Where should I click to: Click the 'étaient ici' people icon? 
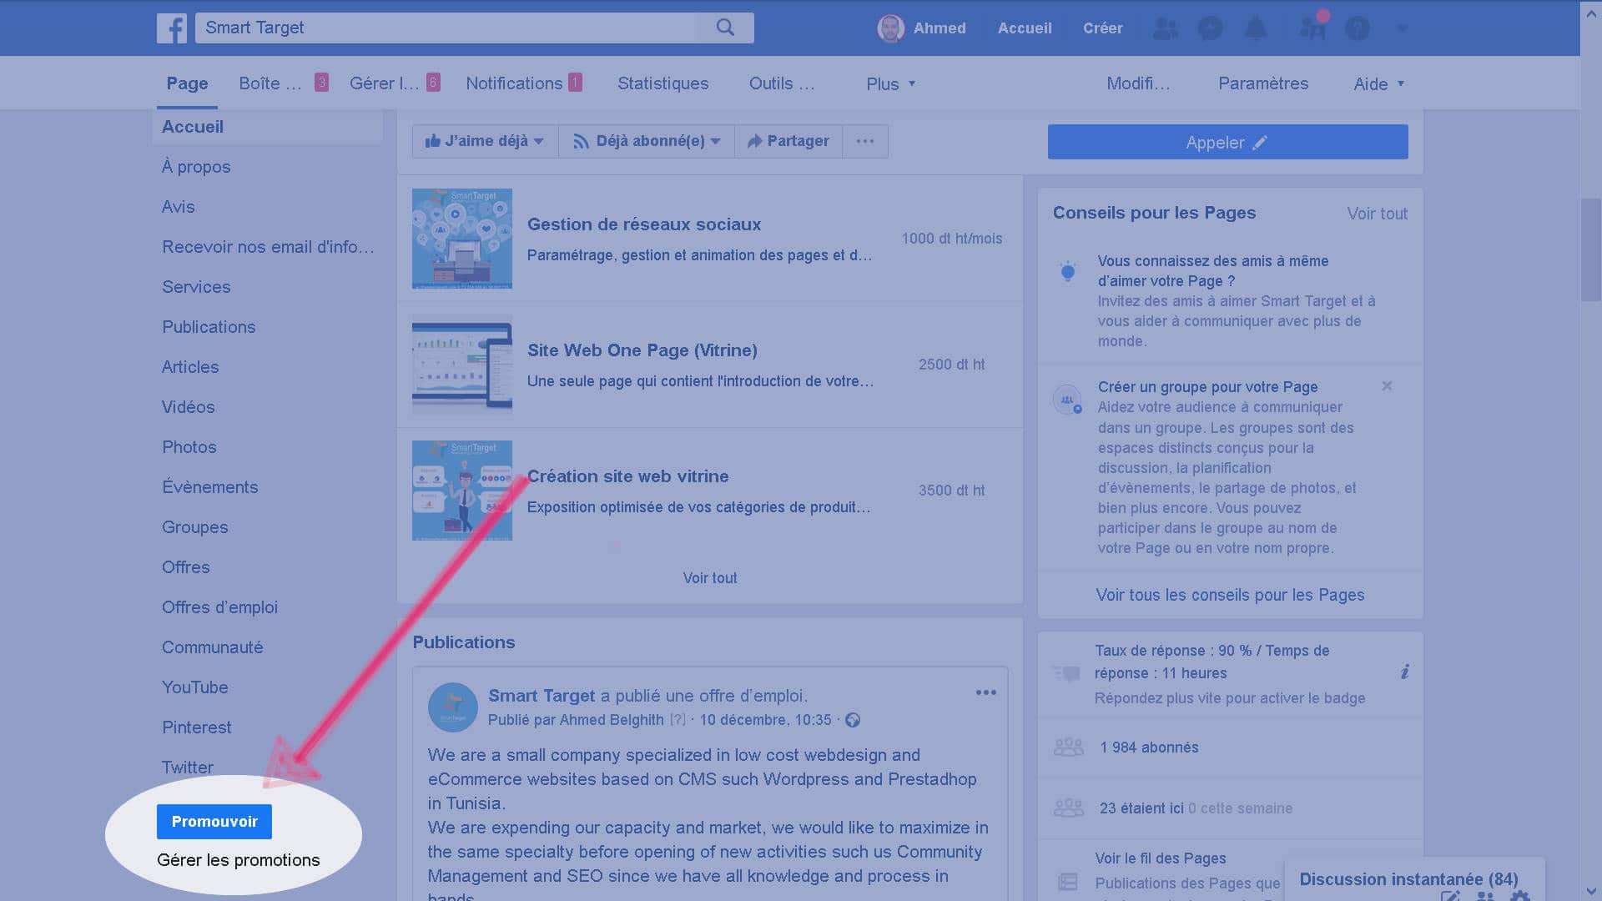click(1069, 808)
